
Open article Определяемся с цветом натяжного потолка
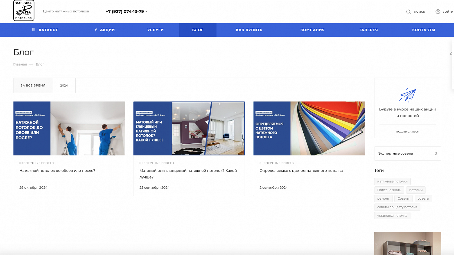pyautogui.click(x=301, y=171)
